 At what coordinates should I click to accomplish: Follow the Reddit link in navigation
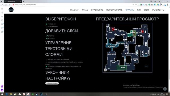(x=139, y=10)
